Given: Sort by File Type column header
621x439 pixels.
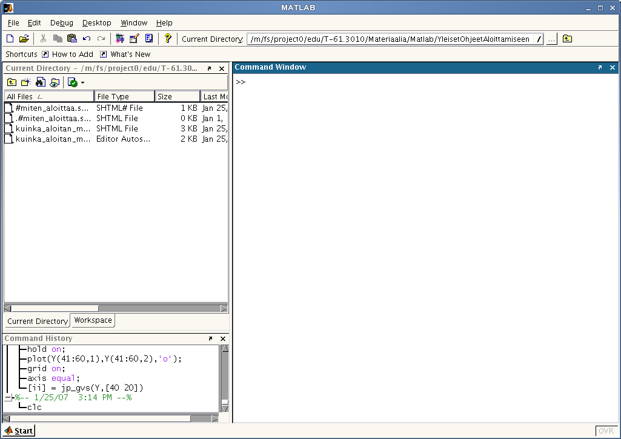Looking at the screenshot, I should [124, 97].
